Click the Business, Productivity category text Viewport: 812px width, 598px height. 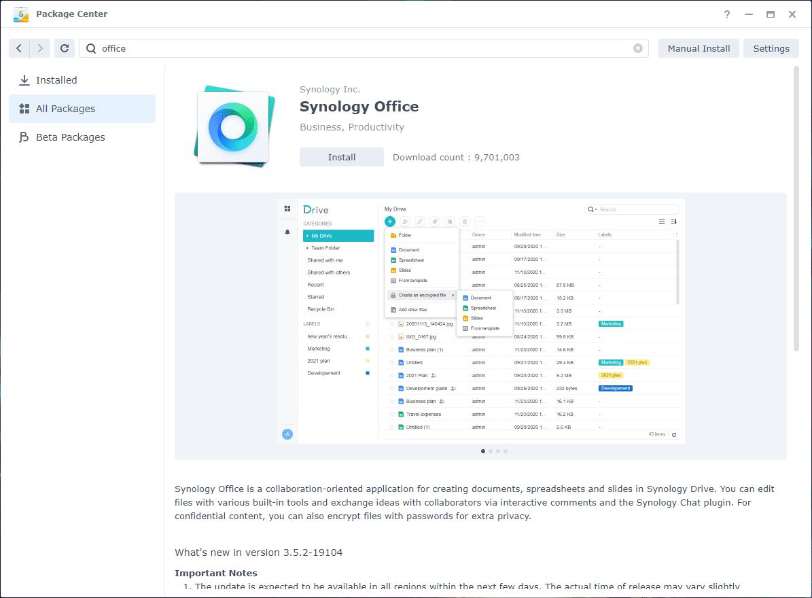pyautogui.click(x=351, y=127)
